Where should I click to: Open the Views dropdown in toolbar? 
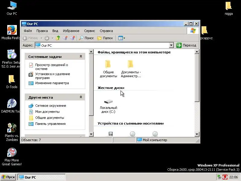pyautogui.click(x=122, y=38)
